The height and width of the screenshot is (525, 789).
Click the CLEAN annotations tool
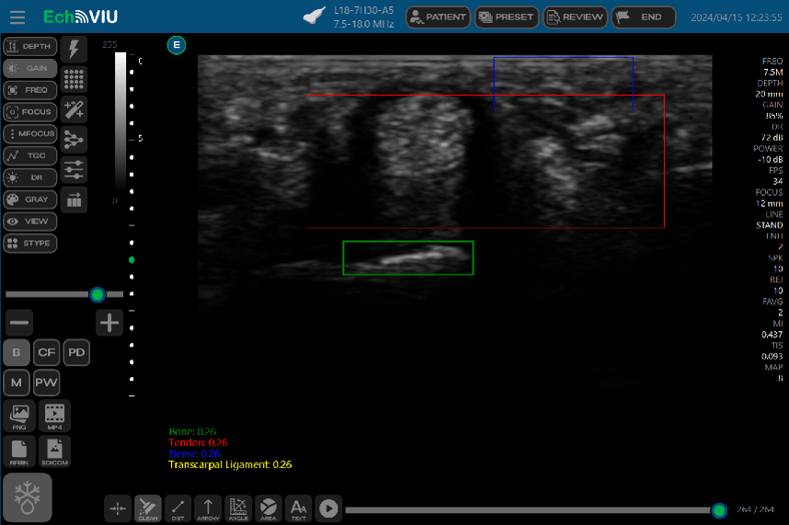point(147,508)
